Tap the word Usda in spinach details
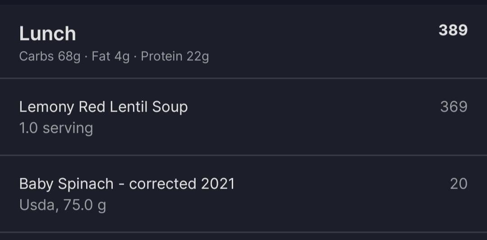Viewport: 487px width, 240px height. [x=38, y=205]
